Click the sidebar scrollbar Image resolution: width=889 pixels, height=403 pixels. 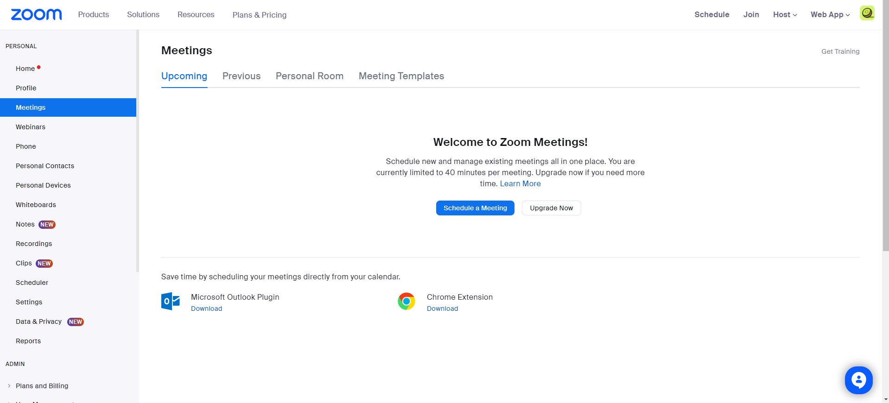click(x=138, y=151)
